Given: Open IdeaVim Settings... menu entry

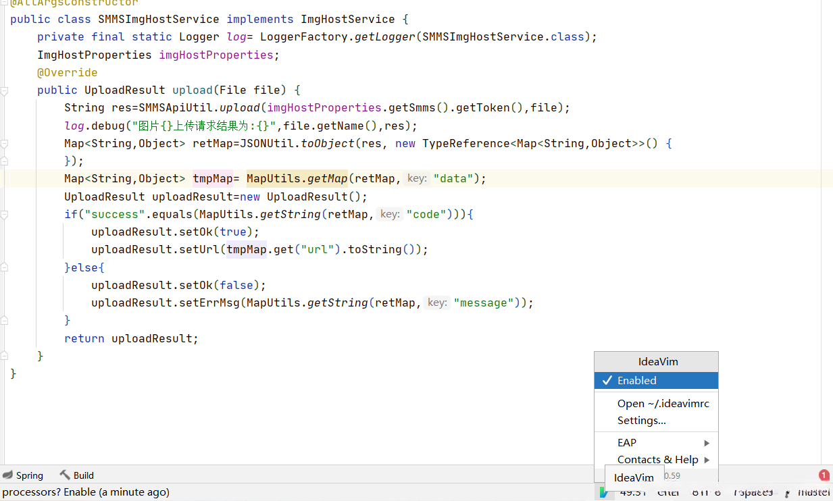Looking at the screenshot, I should (x=641, y=421).
